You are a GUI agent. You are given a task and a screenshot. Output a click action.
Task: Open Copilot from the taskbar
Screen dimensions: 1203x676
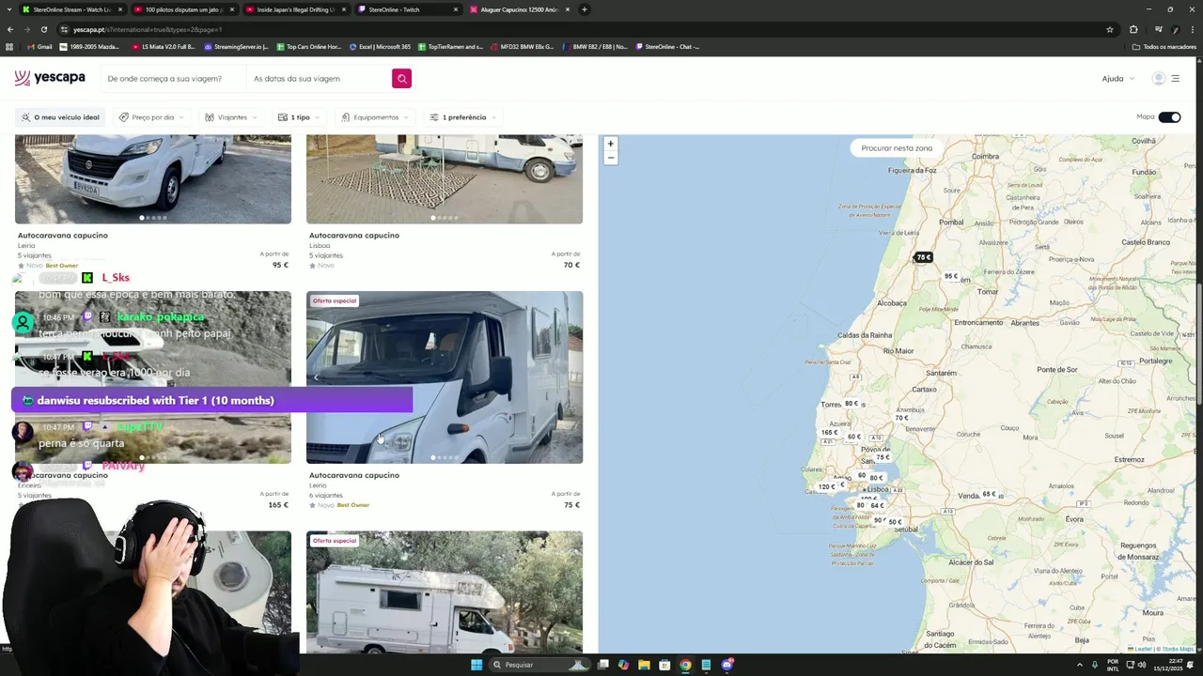623,665
